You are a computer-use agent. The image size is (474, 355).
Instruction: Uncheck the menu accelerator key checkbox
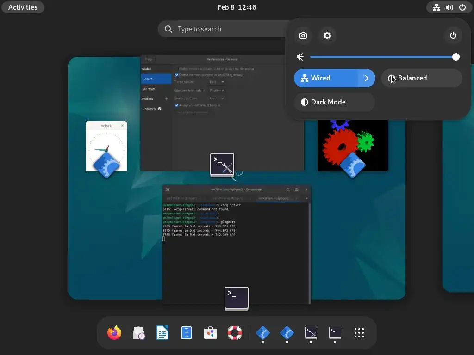pyautogui.click(x=176, y=75)
